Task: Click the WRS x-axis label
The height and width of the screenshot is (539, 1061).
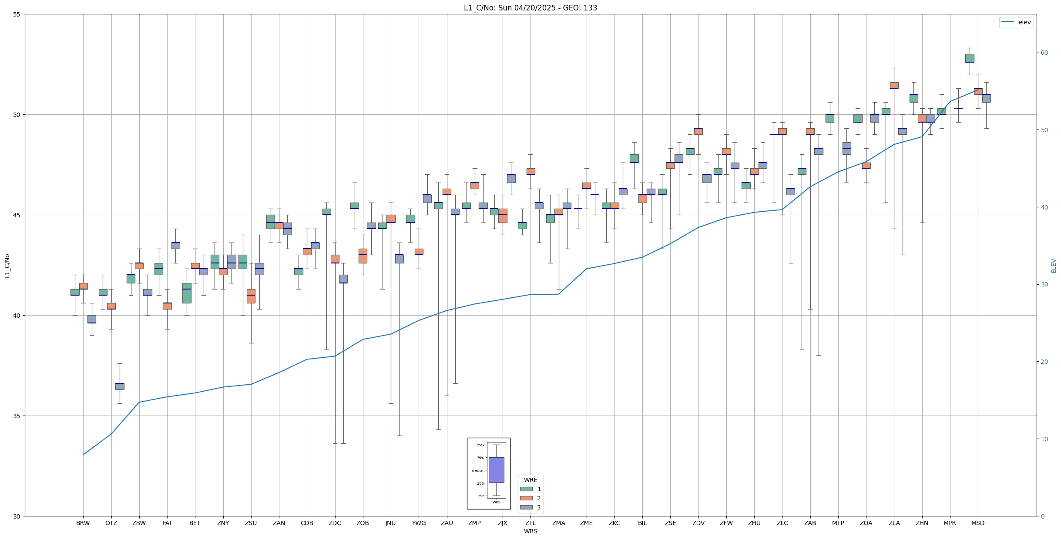Action: point(530,531)
